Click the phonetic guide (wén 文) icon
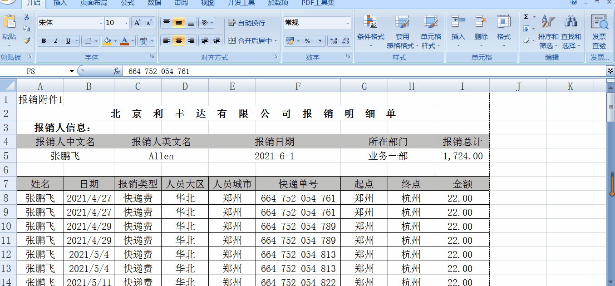 coord(143,41)
